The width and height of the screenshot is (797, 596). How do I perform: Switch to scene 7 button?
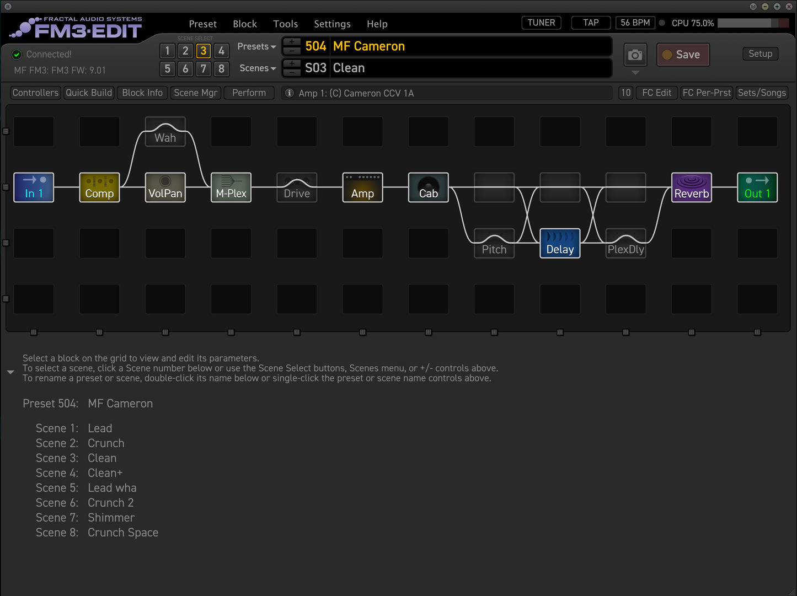coord(204,68)
